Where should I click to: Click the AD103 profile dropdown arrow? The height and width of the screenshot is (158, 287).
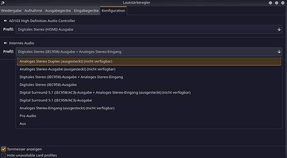coord(279,29)
